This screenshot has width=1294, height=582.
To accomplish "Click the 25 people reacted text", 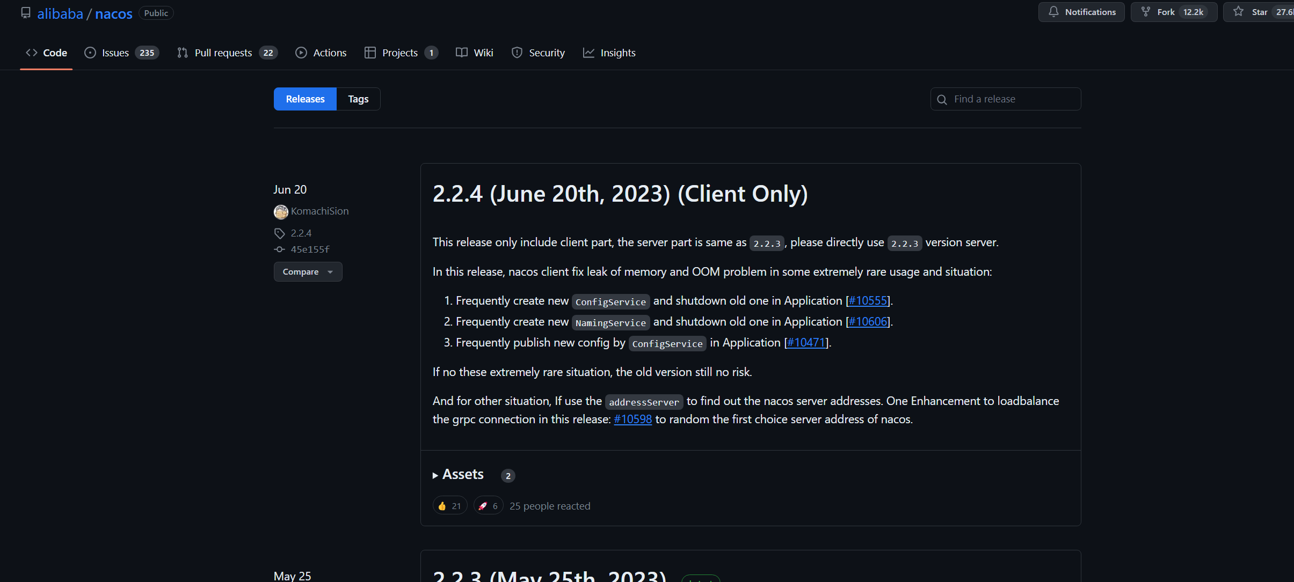I will tap(550, 506).
